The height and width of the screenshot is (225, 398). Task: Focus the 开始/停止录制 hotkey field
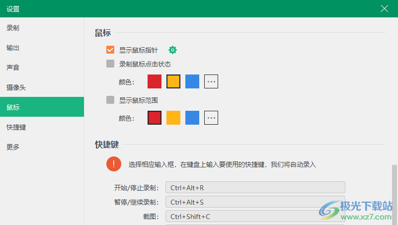pos(255,187)
